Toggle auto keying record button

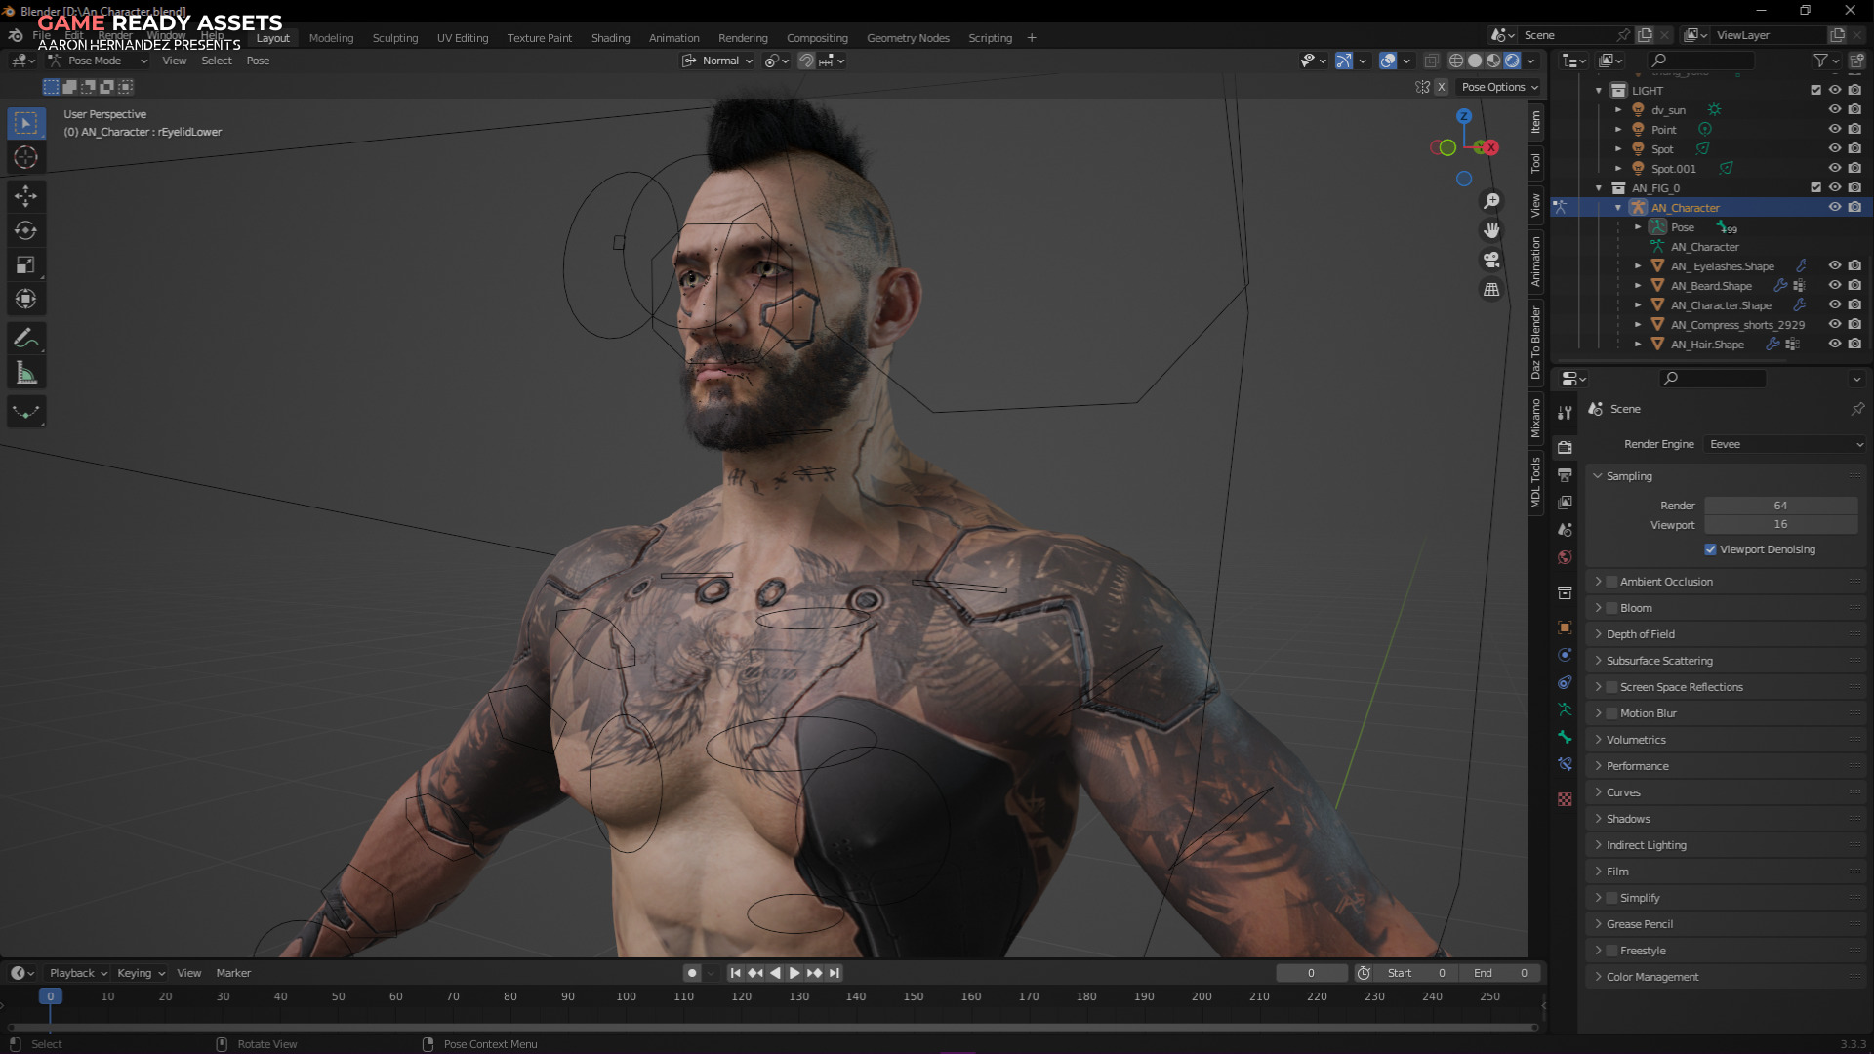click(x=692, y=973)
